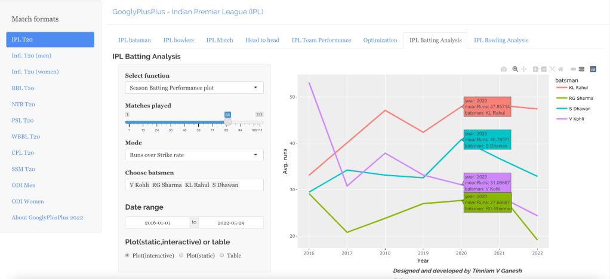Open the Select function dropdown

click(194, 88)
